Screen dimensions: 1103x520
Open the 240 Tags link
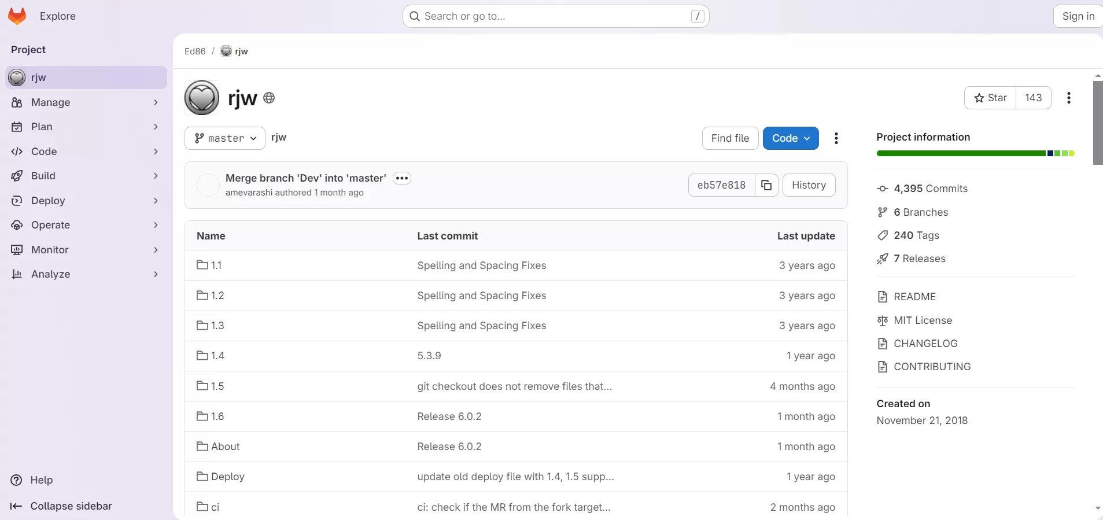click(916, 235)
